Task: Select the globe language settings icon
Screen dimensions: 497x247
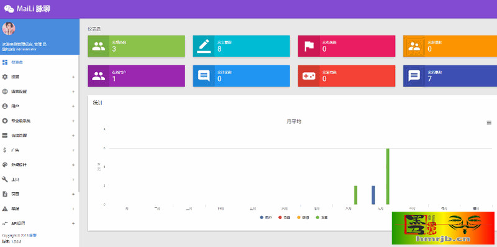Action: (5, 91)
